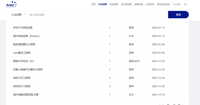Go to 校园招聘 page

point(114,4)
